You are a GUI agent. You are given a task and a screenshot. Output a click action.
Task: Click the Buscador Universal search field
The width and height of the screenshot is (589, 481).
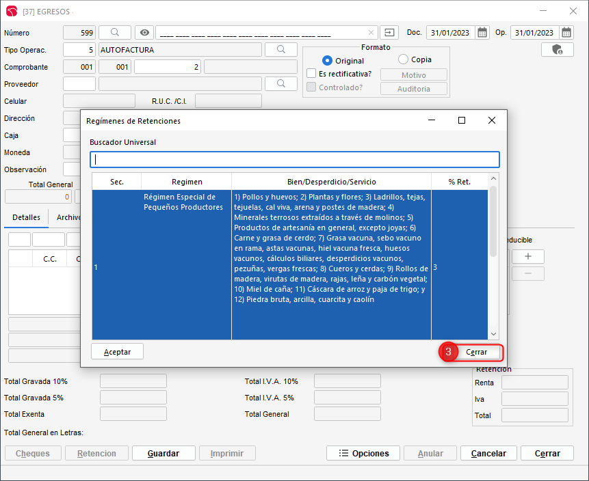294,159
